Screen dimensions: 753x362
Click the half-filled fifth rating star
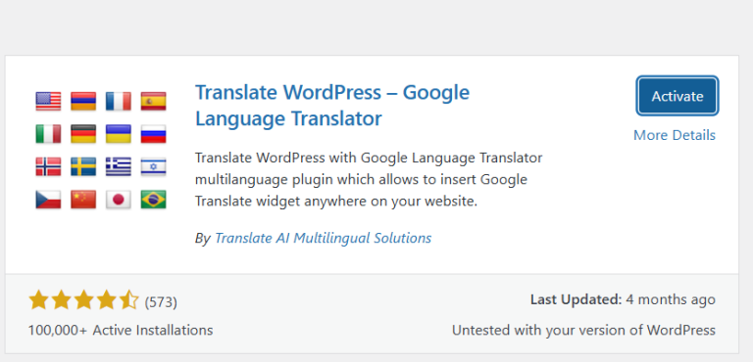pyautogui.click(x=128, y=300)
